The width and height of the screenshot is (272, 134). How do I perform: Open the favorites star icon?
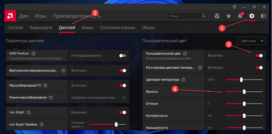pos(229,16)
